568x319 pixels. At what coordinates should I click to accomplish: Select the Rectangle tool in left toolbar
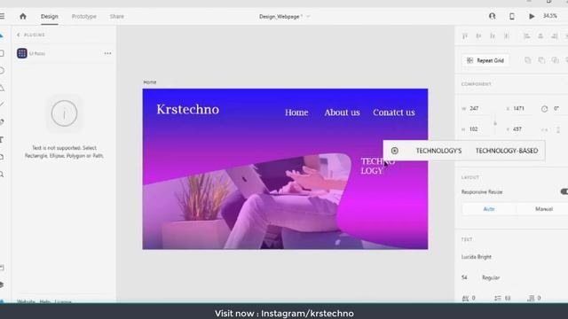(2, 53)
